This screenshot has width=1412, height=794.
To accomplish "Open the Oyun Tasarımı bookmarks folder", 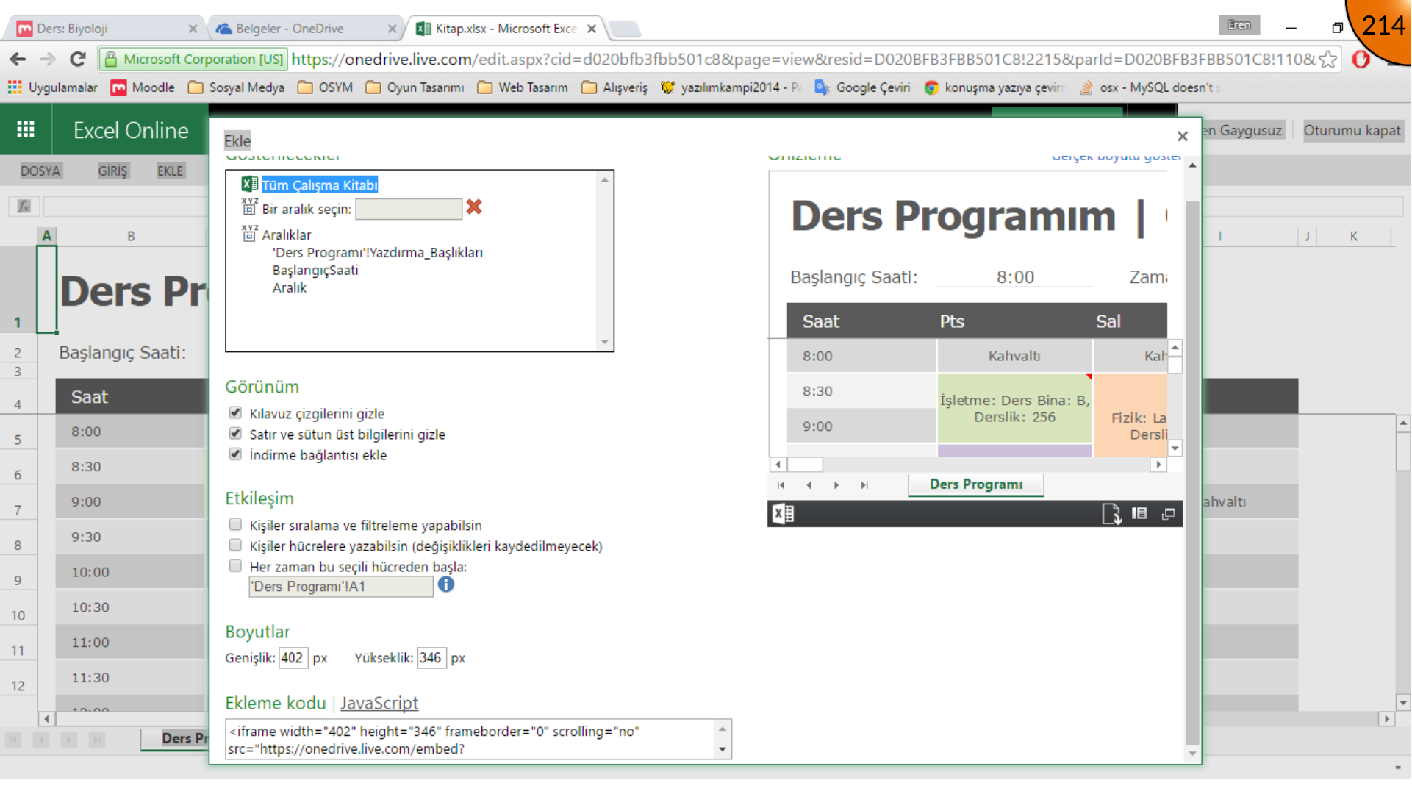I will pyautogui.click(x=415, y=87).
